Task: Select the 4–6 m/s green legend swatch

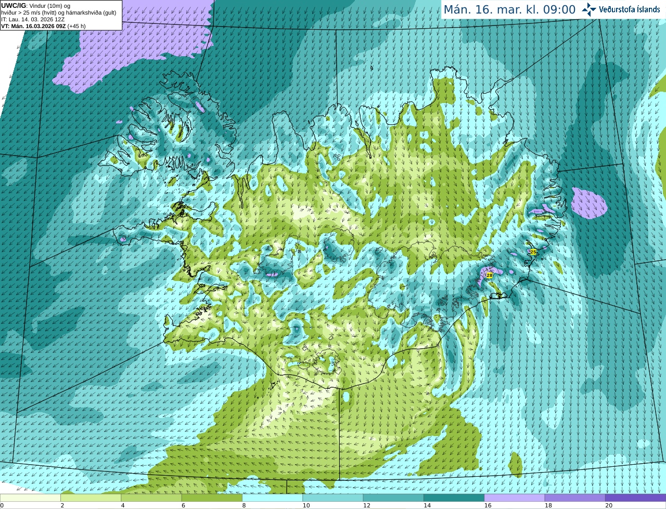Action: pyautogui.click(x=151, y=498)
